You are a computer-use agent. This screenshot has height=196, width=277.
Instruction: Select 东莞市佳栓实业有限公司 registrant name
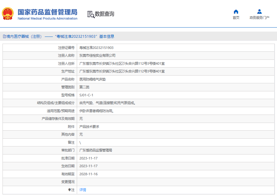tap(97, 55)
